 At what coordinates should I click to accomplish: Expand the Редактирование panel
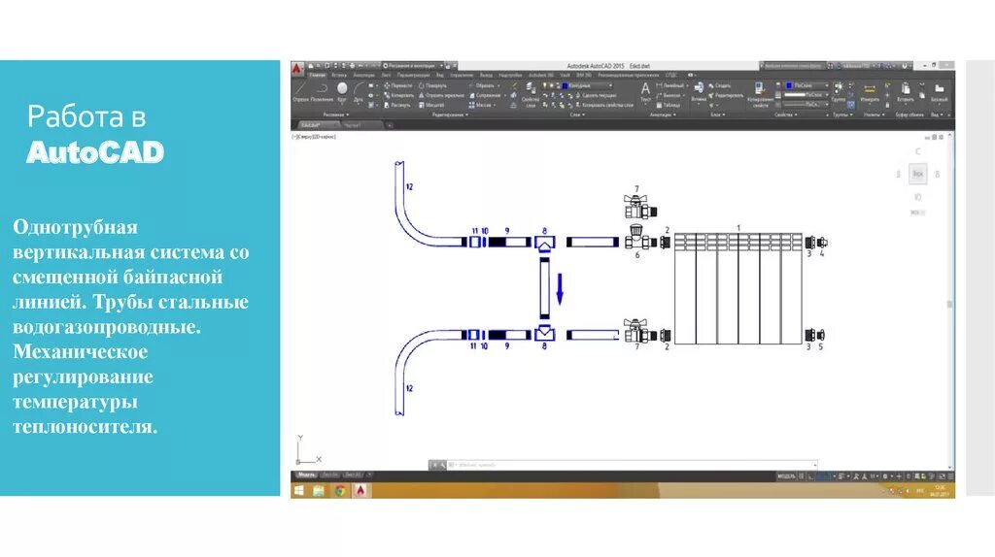[x=451, y=115]
